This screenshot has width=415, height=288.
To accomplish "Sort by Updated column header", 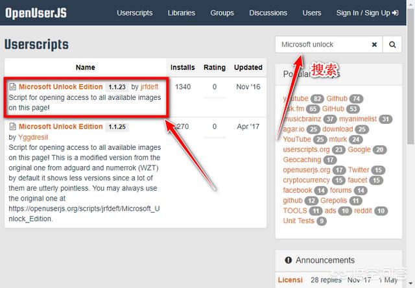I will pos(248,67).
